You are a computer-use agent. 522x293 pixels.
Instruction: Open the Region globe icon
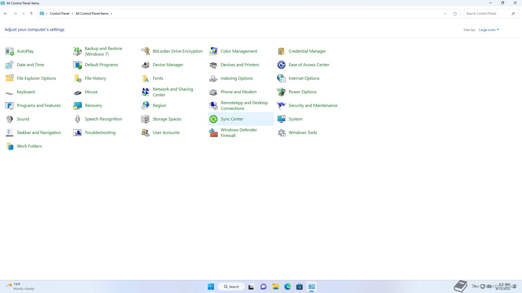[145, 106]
